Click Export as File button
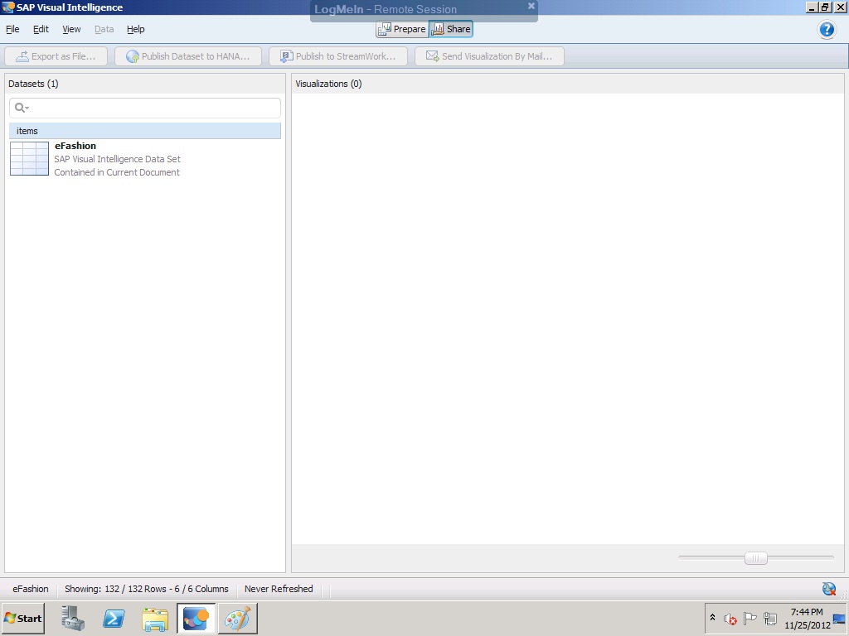The width and height of the screenshot is (849, 636). click(x=56, y=56)
